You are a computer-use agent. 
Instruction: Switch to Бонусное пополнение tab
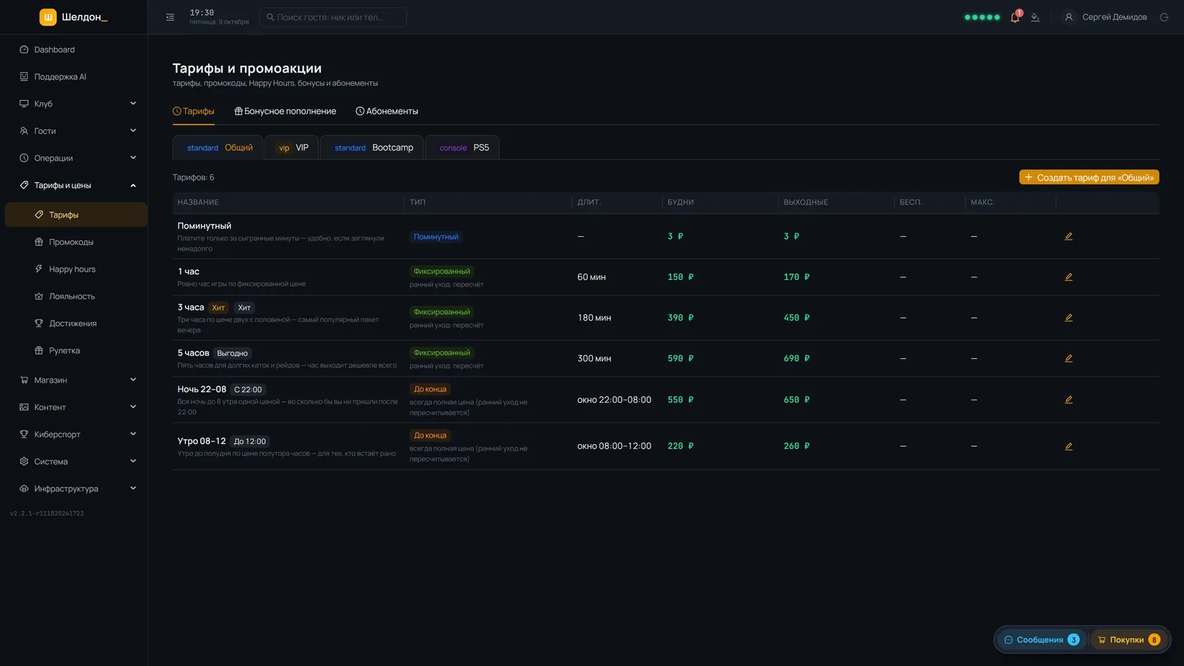pos(285,111)
